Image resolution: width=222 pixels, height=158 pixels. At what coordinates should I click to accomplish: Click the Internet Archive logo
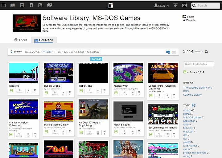[111, 6]
